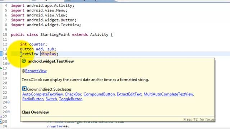
Task: Click the 'Class Overview' heading
Action: coord(35,112)
